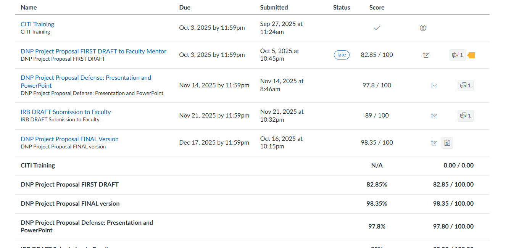Click the 'late' status badge
511x248 pixels.
(x=342, y=55)
